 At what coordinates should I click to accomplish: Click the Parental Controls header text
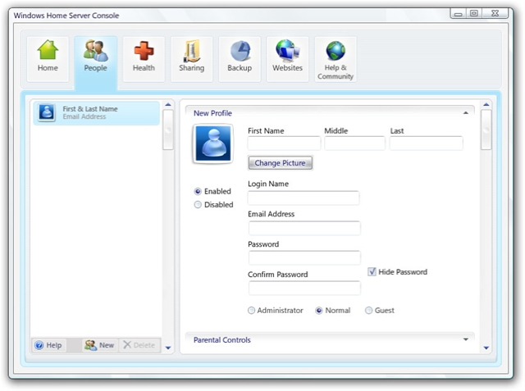coord(222,340)
